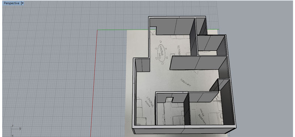Viewport: 295px width, 137px height.
Task: Select the left exterior living room wall
Action: coord(134,92)
